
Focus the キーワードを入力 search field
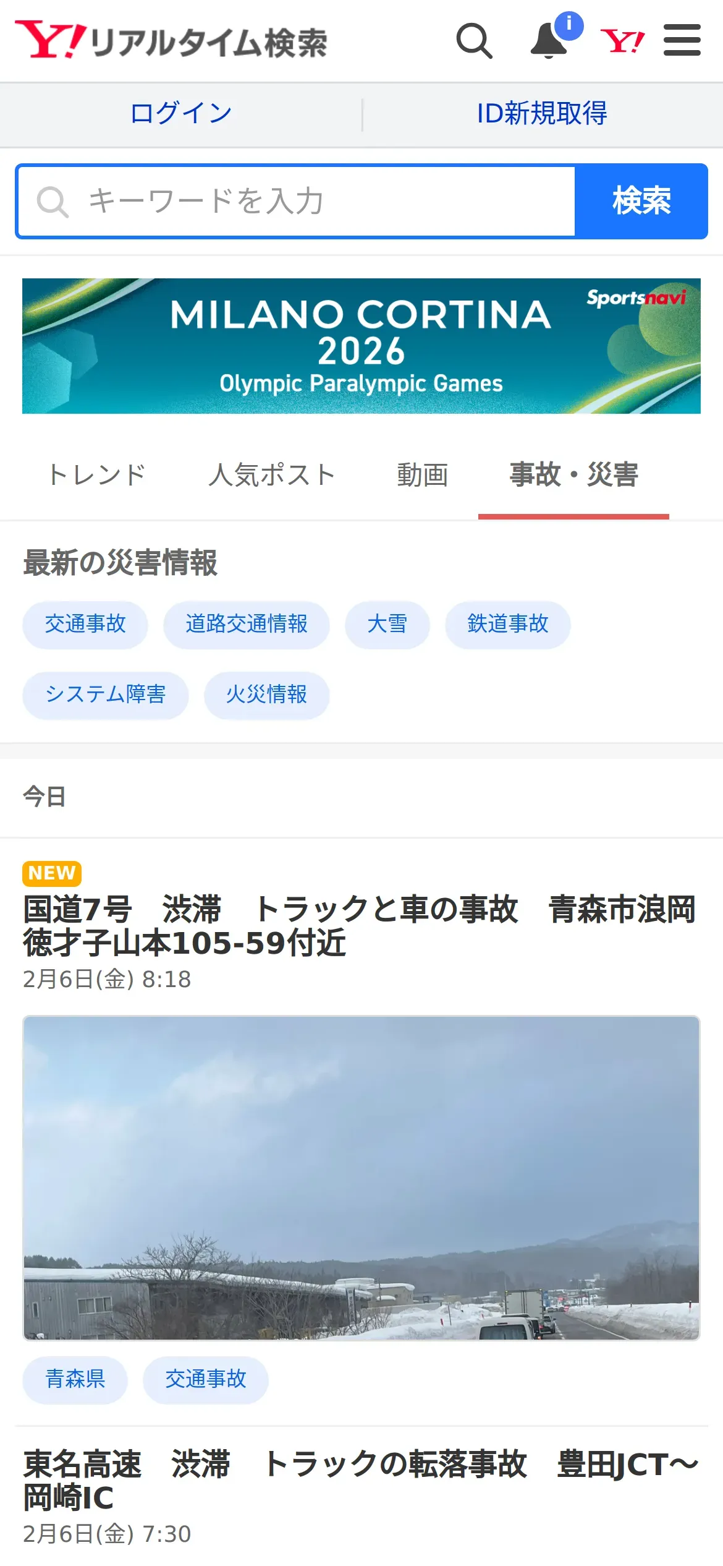pyautogui.click(x=297, y=202)
